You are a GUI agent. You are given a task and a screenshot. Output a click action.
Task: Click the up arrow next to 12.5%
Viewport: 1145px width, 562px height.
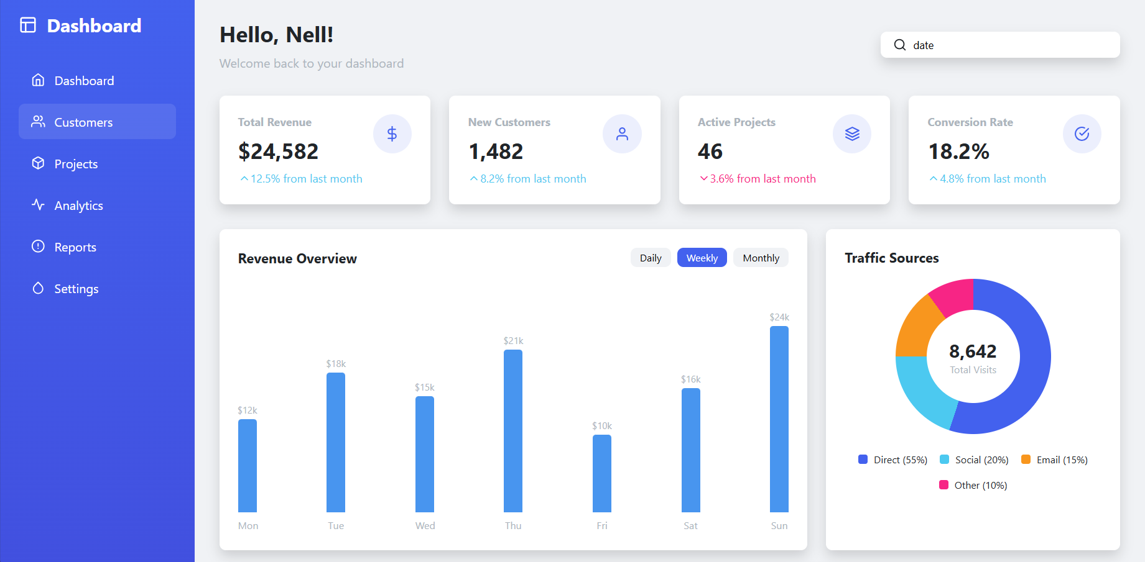(x=244, y=179)
